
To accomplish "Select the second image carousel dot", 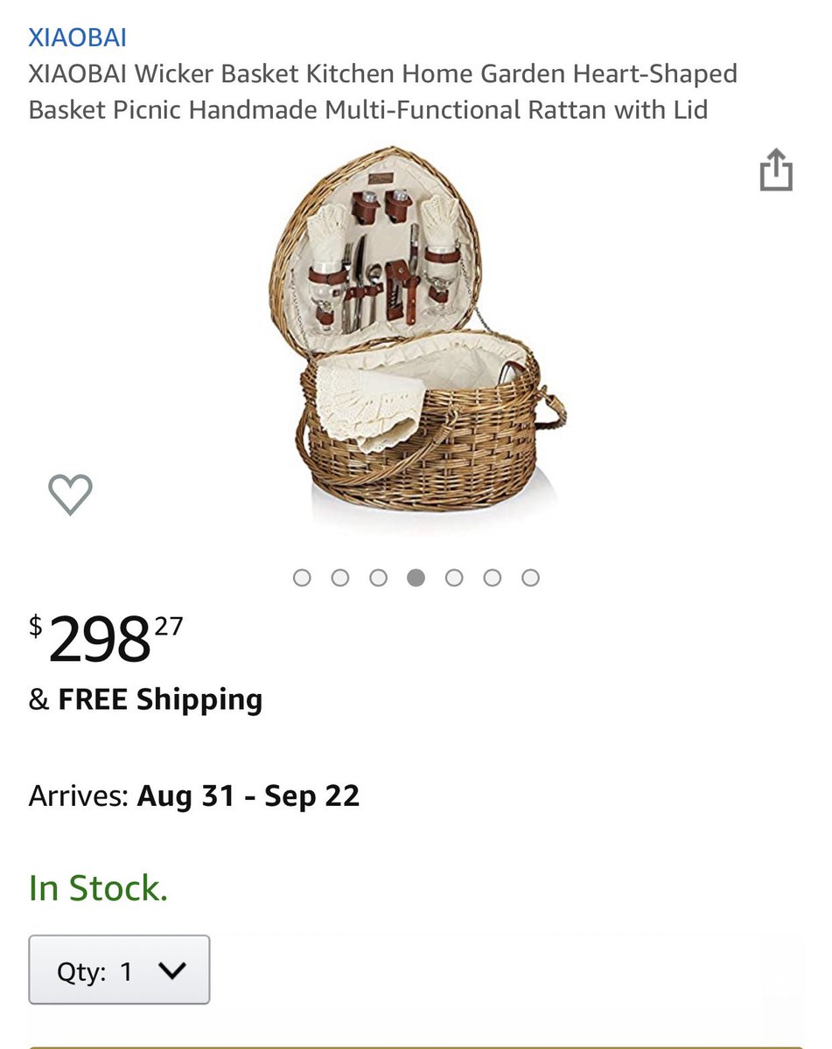I will tap(340, 578).
